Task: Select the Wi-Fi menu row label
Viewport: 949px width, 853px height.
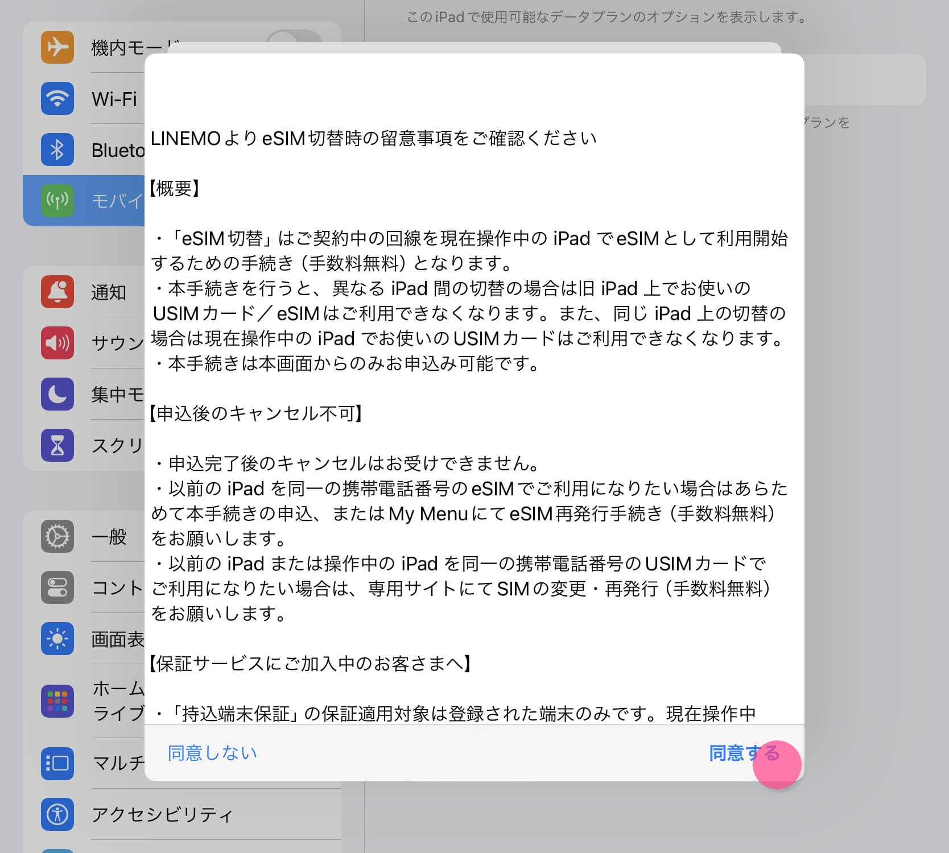Action: point(114,99)
